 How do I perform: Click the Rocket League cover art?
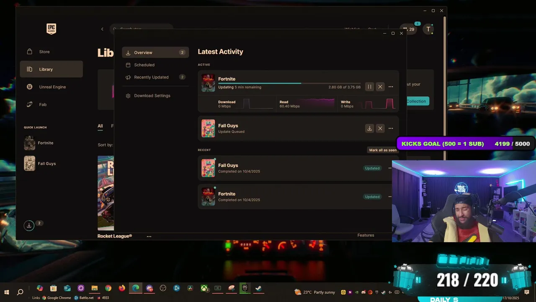(x=106, y=193)
